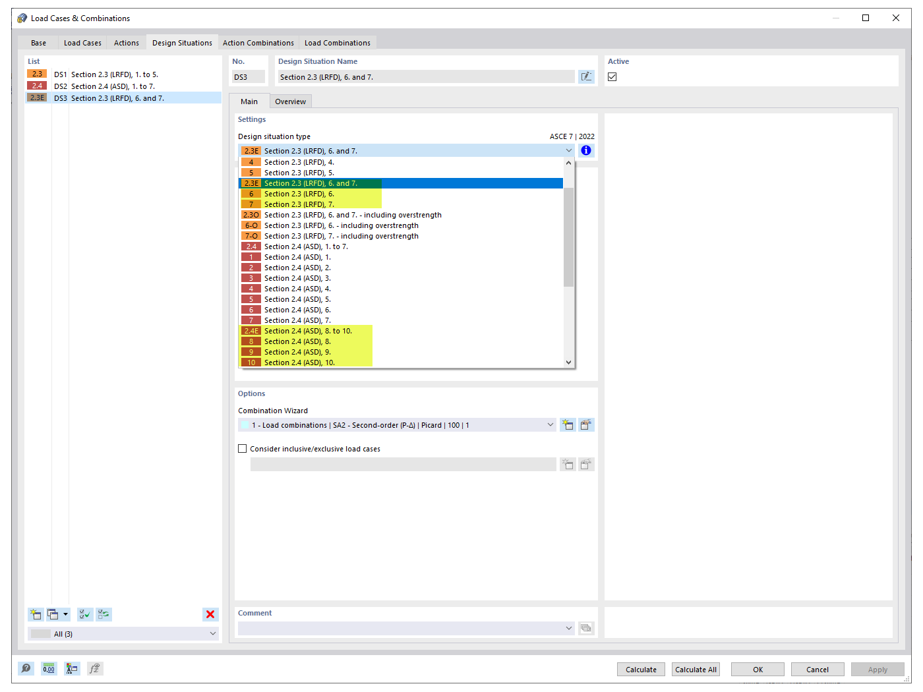Open the help speech bubble icon at bottom left

point(26,669)
